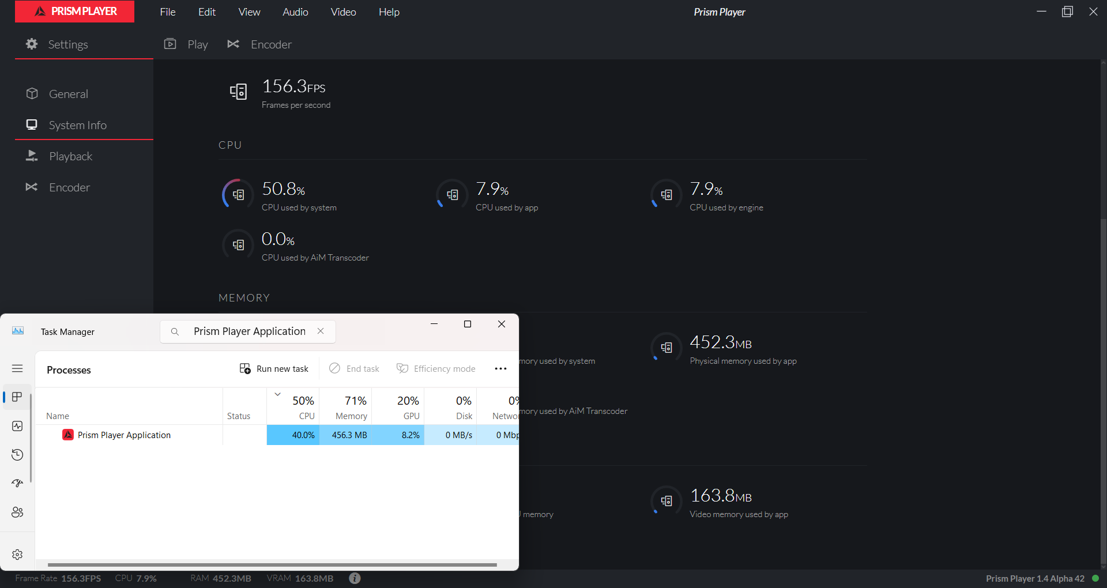1107x588 pixels.
Task: Click Efficiency mode button
Action: [436, 368]
